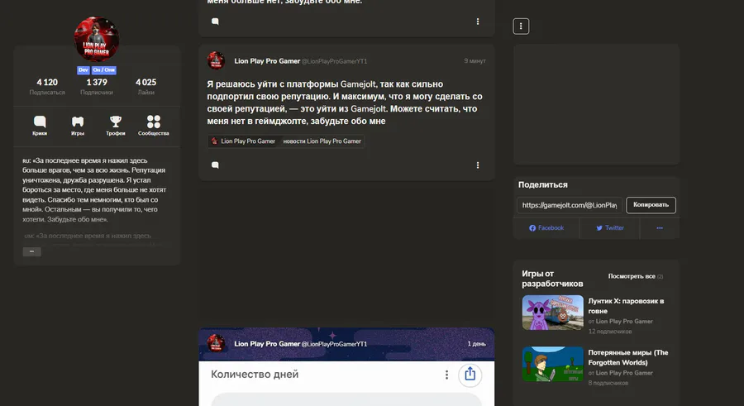Click Посмотреть все games link

click(x=636, y=276)
